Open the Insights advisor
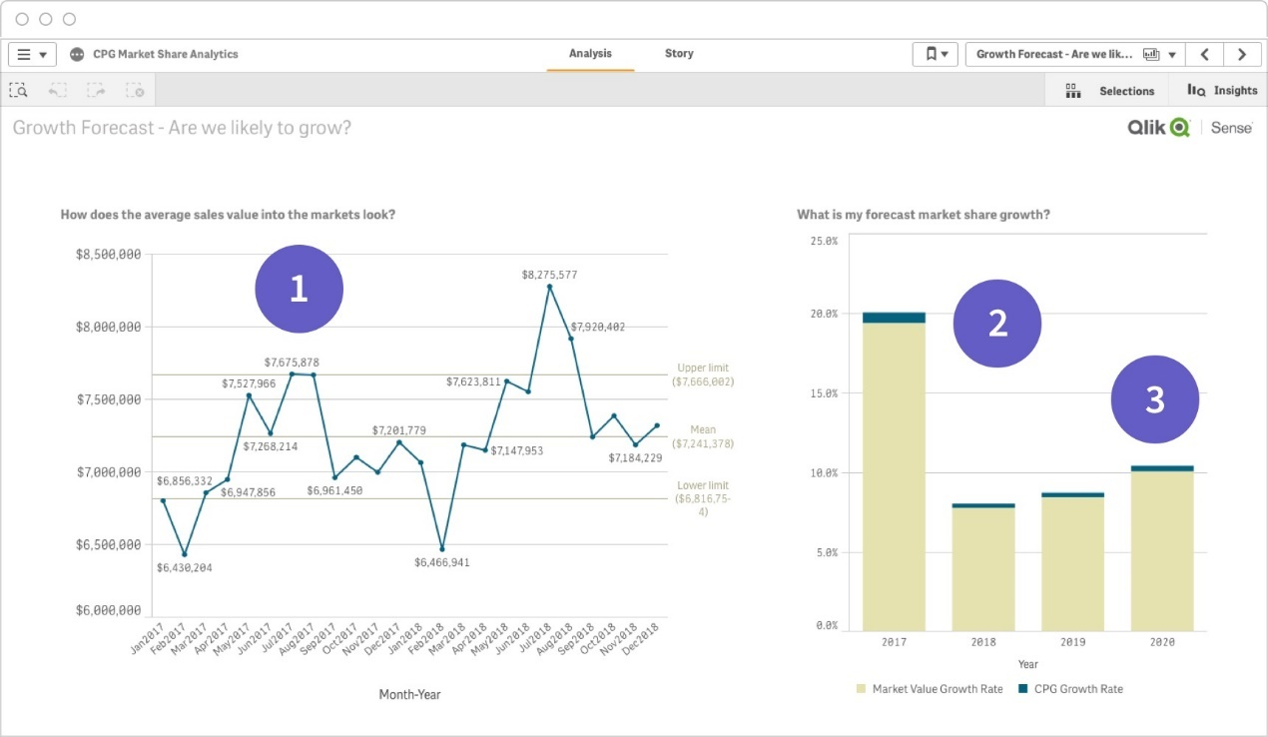The width and height of the screenshot is (1268, 737). click(1222, 91)
